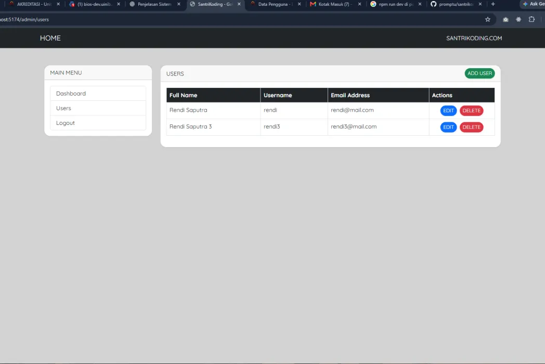Click the ADD USER button
The image size is (545, 364).
[479, 73]
